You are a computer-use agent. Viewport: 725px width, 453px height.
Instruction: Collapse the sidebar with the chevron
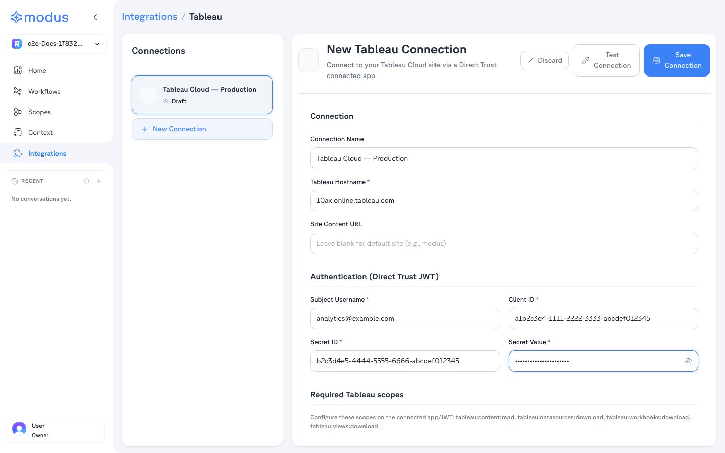(x=95, y=17)
